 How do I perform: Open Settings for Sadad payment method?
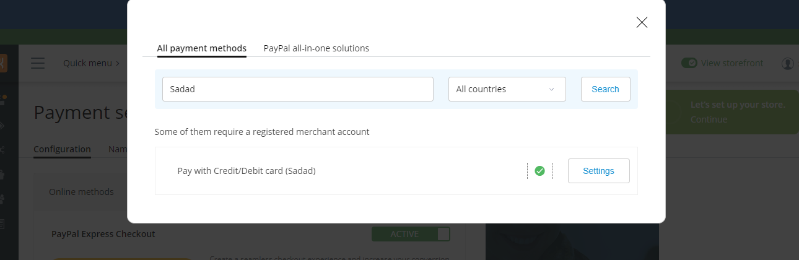pos(598,171)
